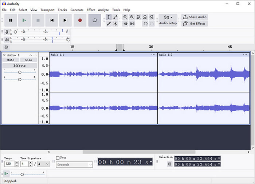
Task: Enable the Snap checkbox
Action: [58, 158]
